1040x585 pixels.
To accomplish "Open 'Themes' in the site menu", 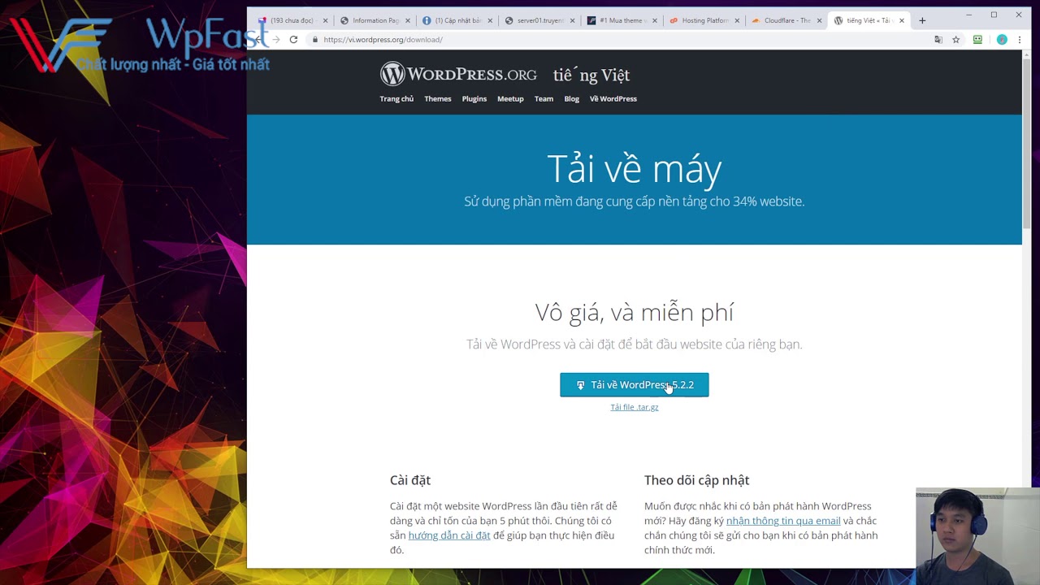I will (x=437, y=99).
